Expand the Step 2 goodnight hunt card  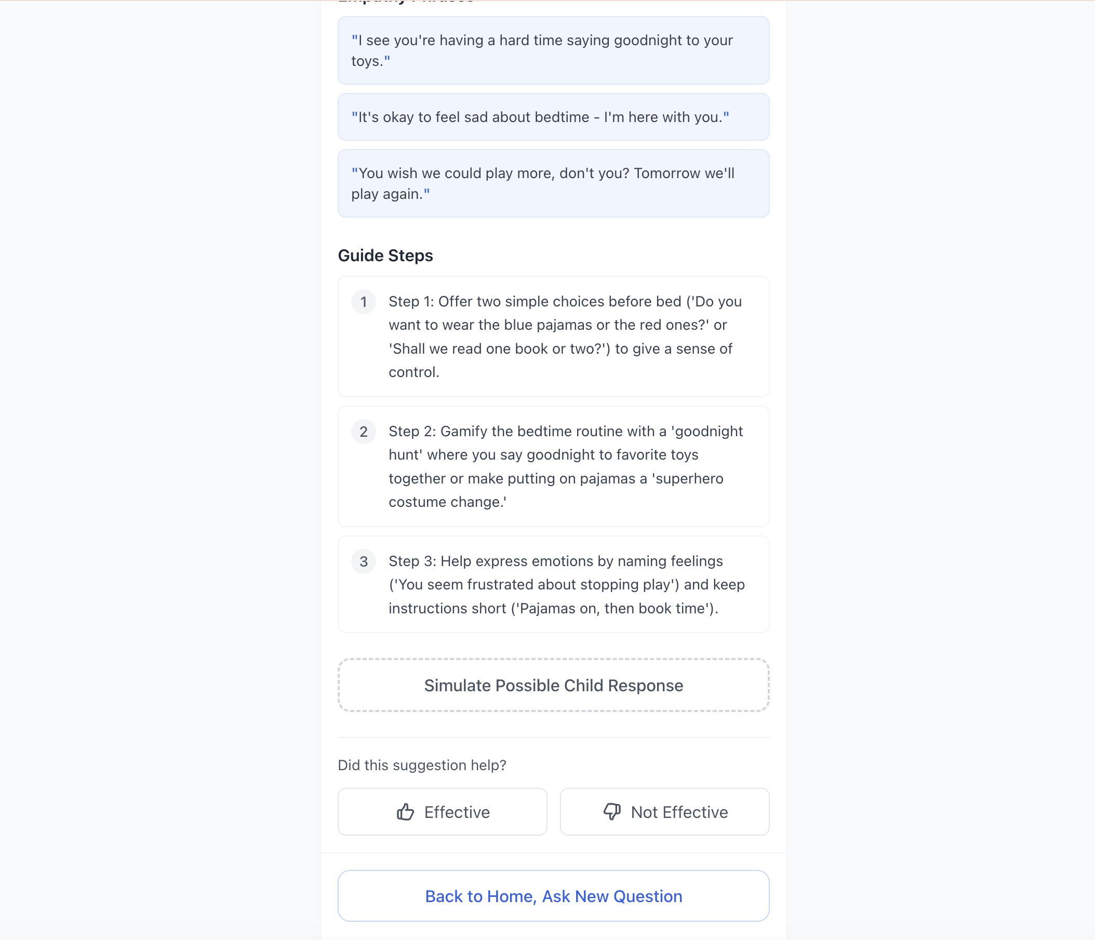coord(553,466)
